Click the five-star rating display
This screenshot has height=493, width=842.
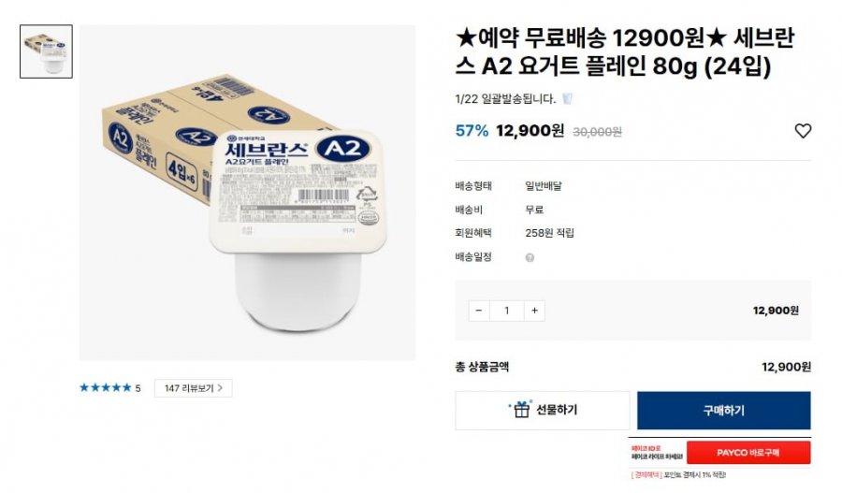[x=105, y=387]
